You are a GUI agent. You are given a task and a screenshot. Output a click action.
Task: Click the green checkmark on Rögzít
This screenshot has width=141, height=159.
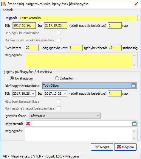click(97, 147)
